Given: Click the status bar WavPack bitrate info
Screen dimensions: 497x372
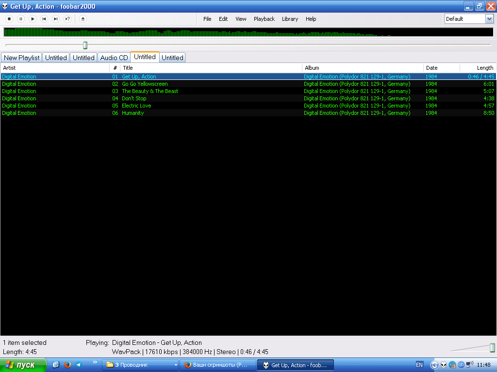Looking at the screenshot, I should 190,352.
